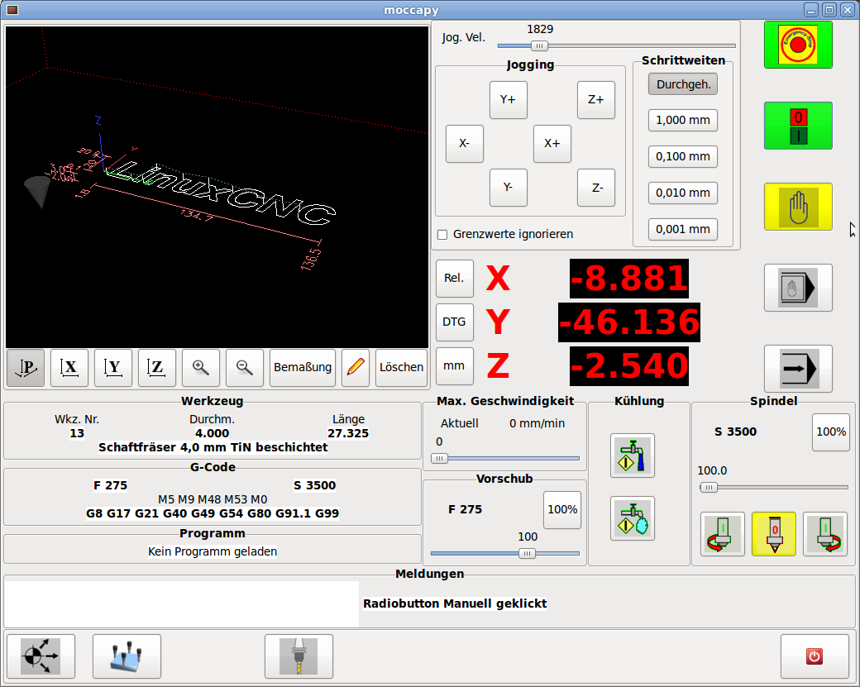Reset Vorschub feed override to 100%
860x687 pixels.
coord(562,510)
